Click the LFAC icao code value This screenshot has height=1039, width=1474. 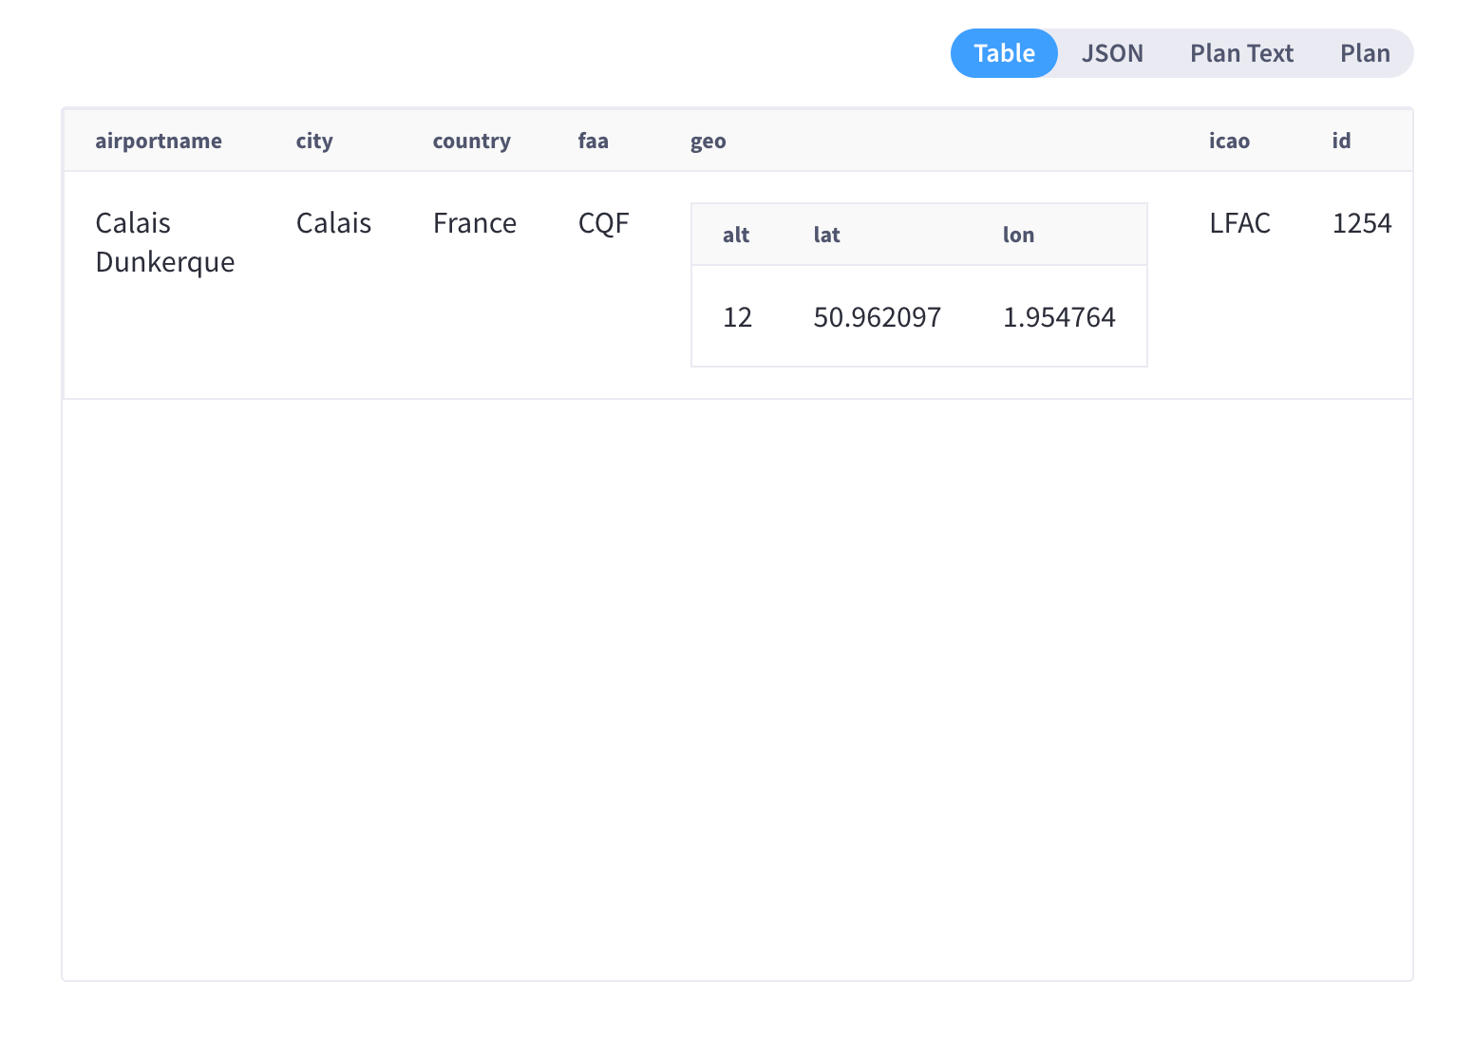click(1239, 222)
